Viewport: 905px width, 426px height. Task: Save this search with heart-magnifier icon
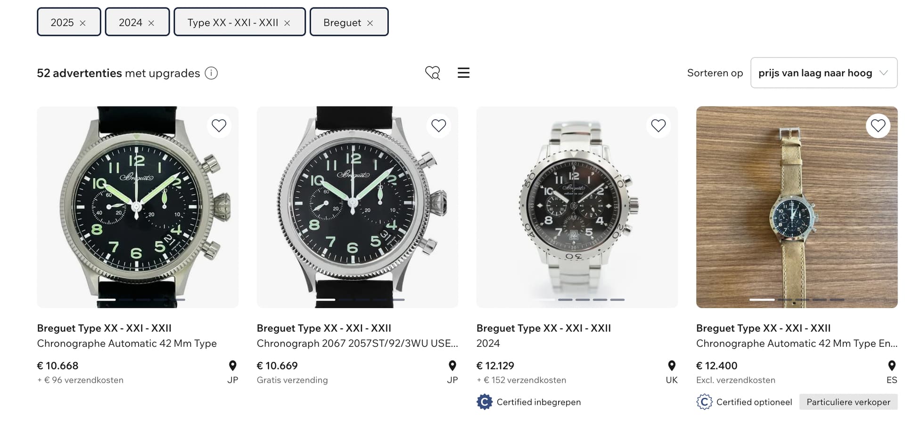tap(432, 73)
